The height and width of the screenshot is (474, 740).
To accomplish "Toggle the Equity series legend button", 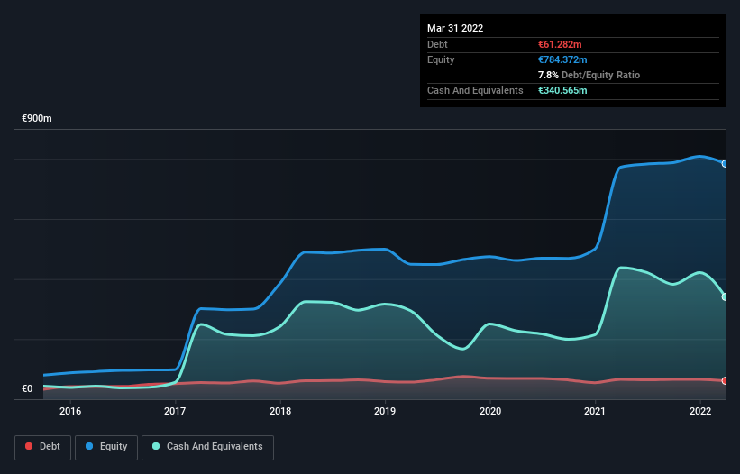I will click(106, 447).
